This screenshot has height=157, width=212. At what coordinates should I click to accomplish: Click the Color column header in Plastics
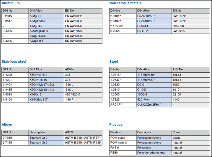(x=176, y=132)
